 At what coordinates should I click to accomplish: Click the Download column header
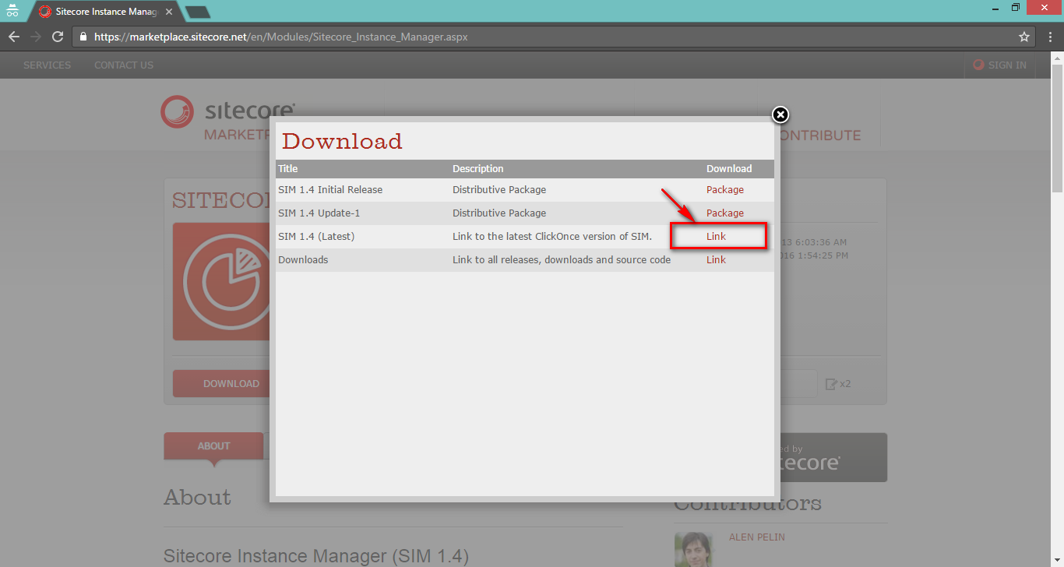tap(729, 169)
